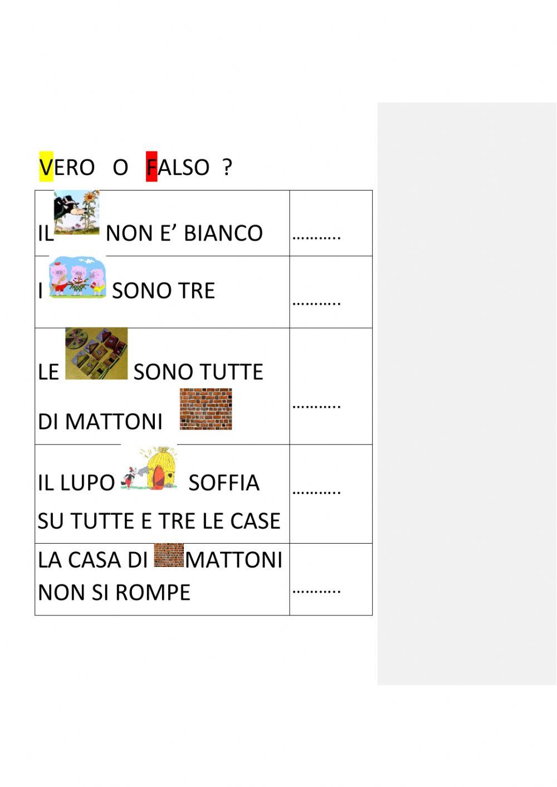
Task: Click the text NON SI ROMPE
Action: (x=114, y=592)
